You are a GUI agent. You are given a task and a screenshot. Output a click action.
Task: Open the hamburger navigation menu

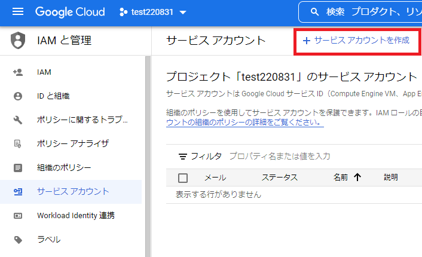[18, 12]
